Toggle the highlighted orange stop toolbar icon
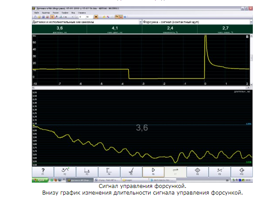 point(52,17)
